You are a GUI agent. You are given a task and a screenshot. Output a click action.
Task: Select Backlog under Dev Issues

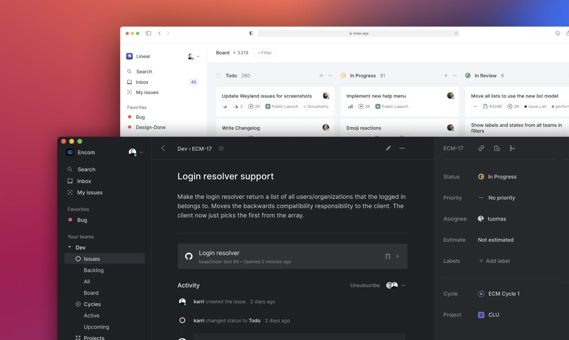coord(94,270)
